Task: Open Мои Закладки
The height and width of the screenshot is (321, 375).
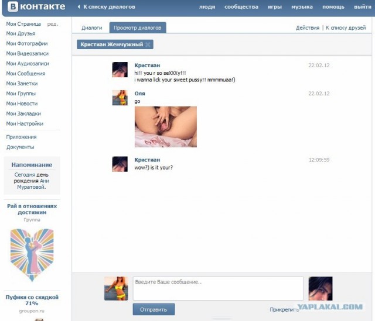Action: (x=23, y=113)
